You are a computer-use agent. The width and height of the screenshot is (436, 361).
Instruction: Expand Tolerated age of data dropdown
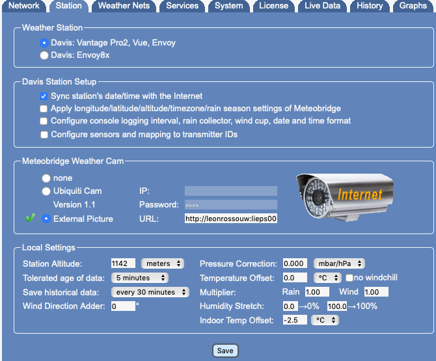click(140, 278)
